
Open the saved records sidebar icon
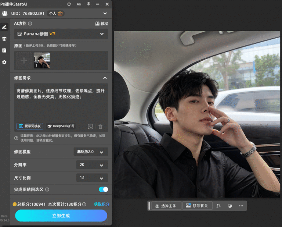coord(4,50)
